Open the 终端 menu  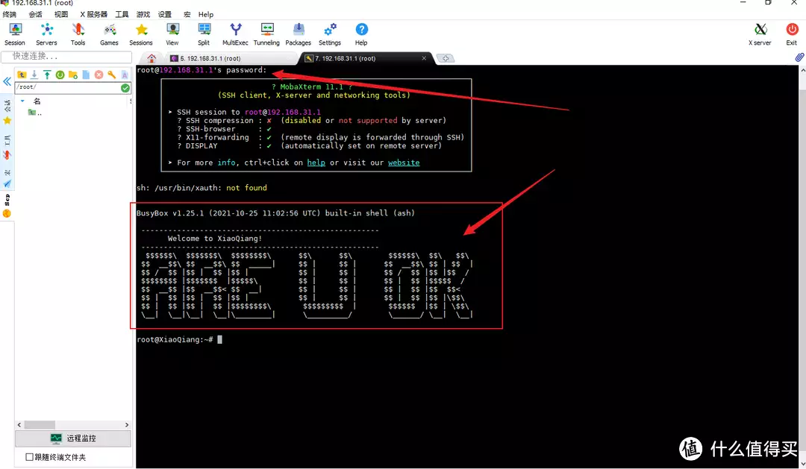point(9,14)
